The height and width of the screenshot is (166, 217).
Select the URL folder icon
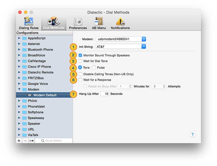(x=24, y=129)
